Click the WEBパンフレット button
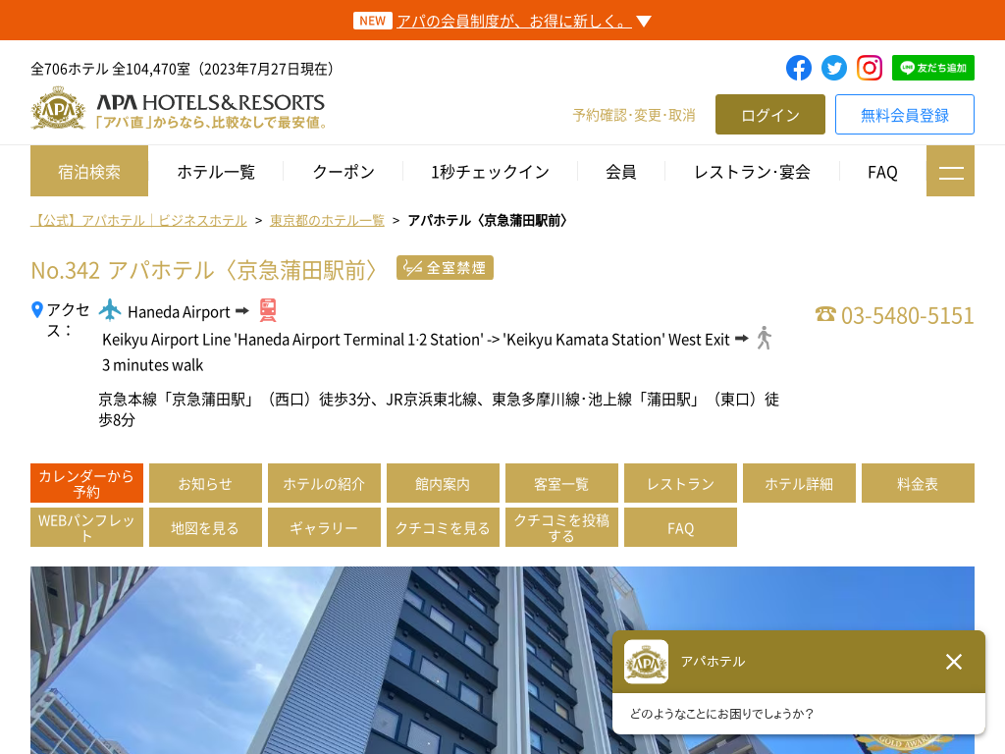This screenshot has width=1005, height=754. coord(86,527)
